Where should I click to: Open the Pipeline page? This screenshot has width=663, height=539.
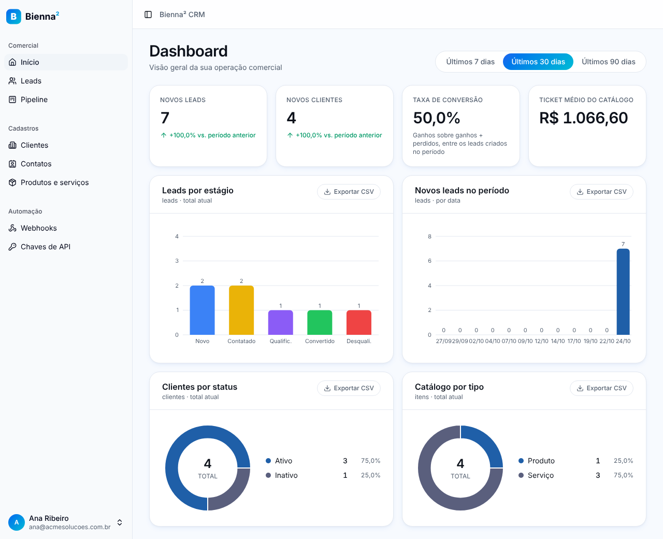pyautogui.click(x=66, y=100)
